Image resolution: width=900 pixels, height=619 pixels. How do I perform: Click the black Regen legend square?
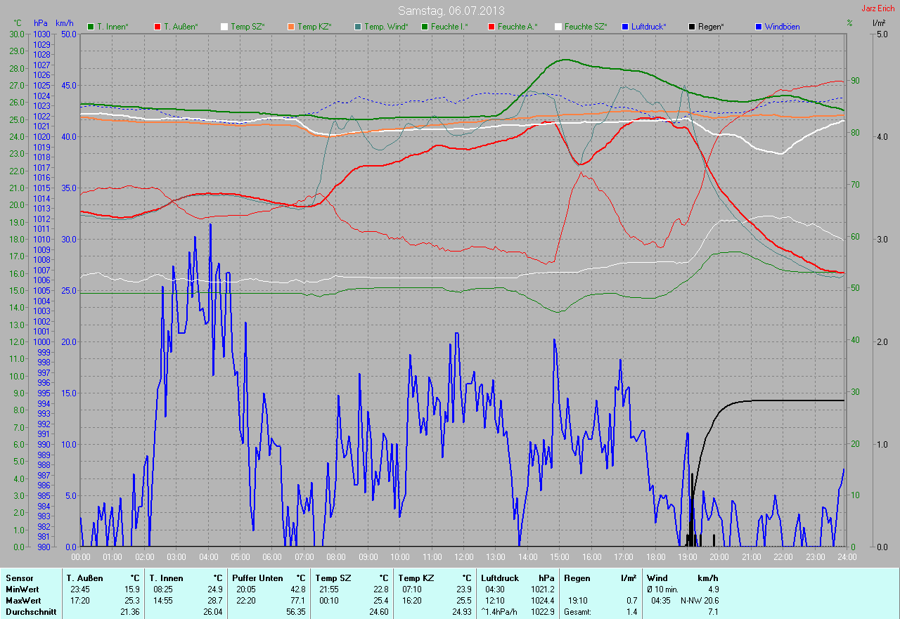pos(692,27)
